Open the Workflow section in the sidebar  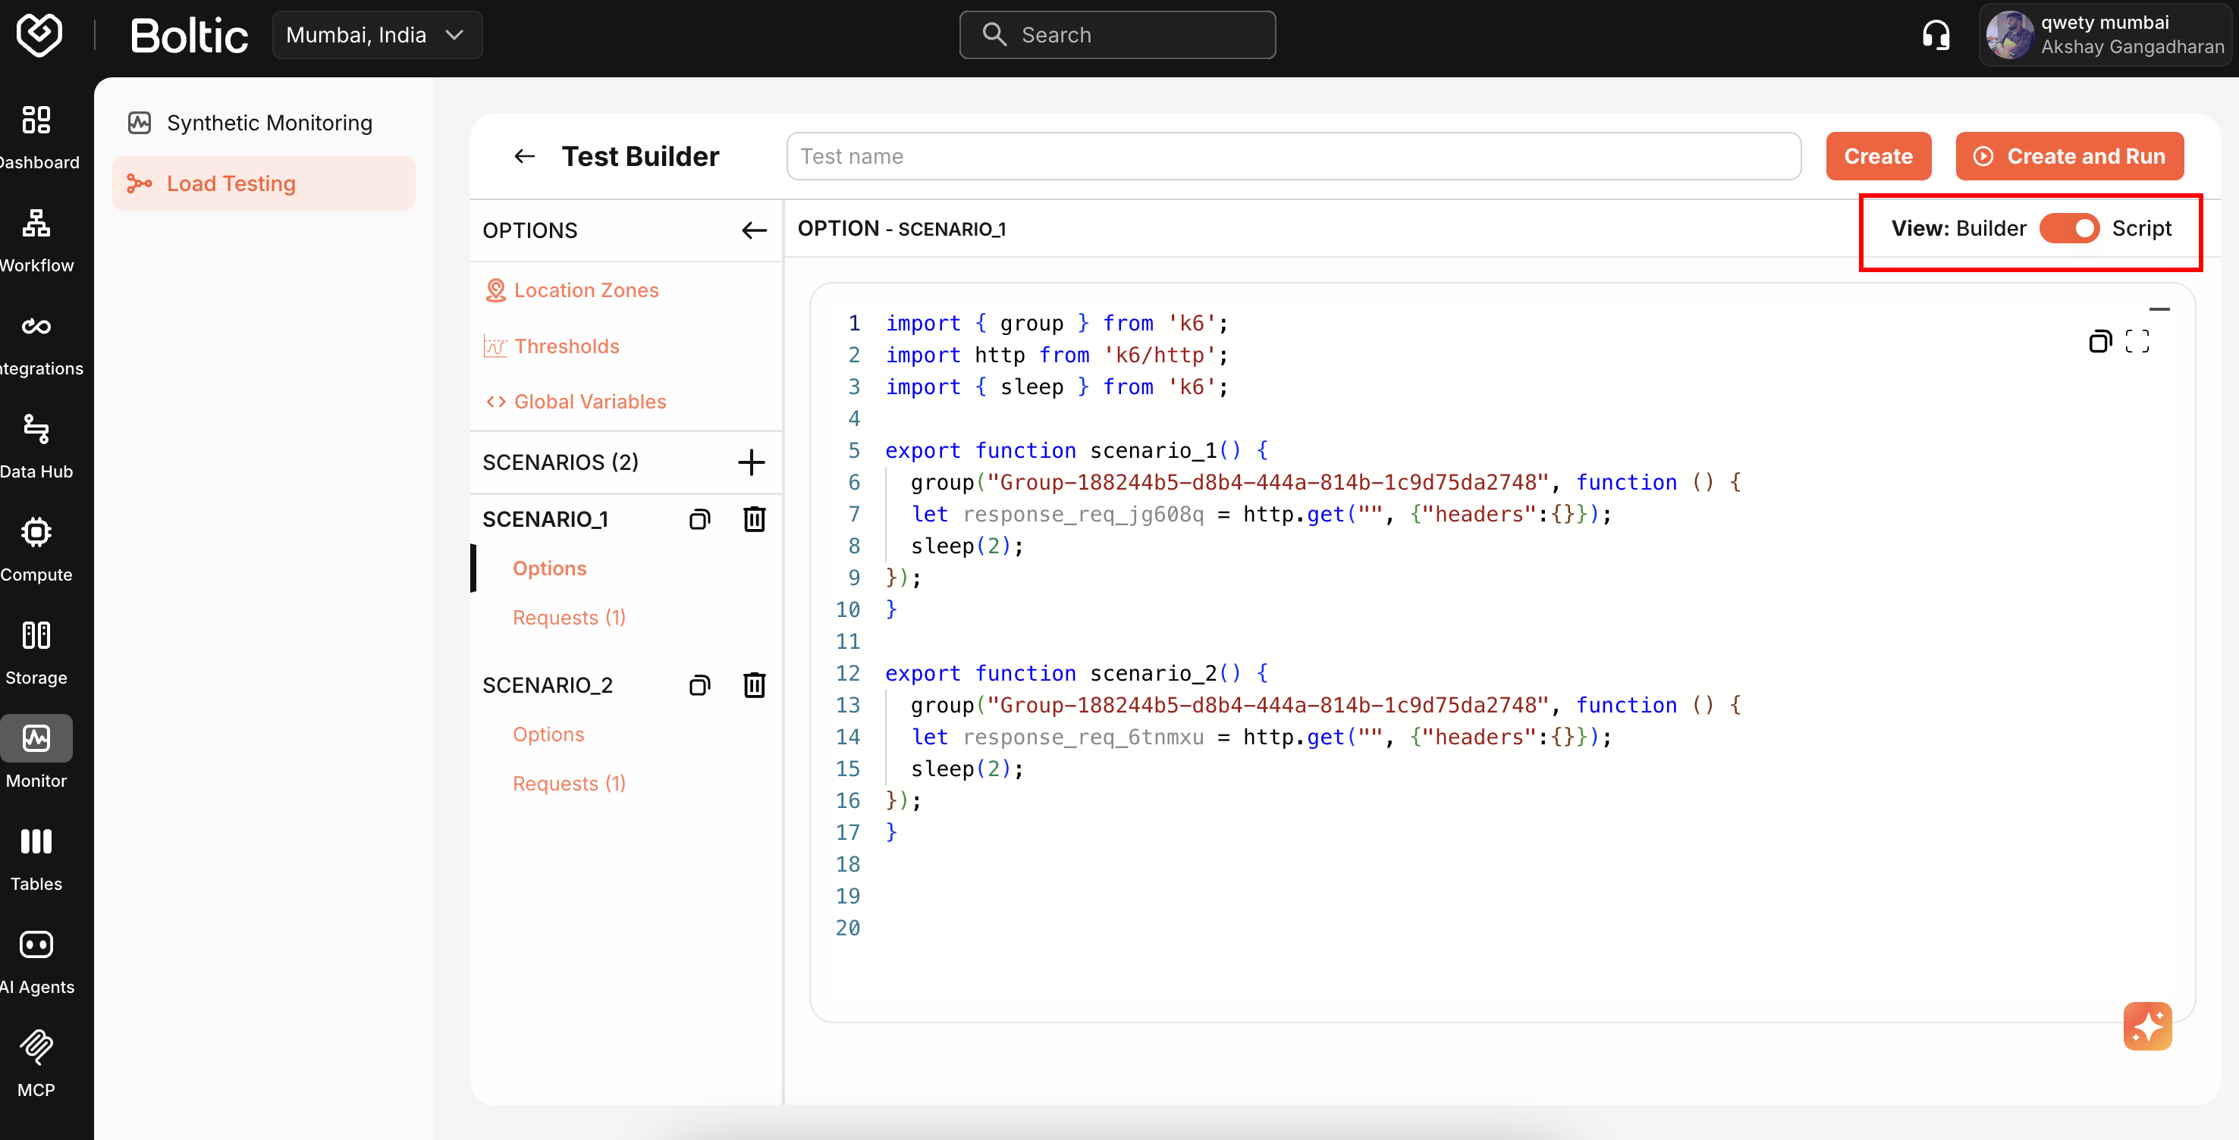point(36,237)
